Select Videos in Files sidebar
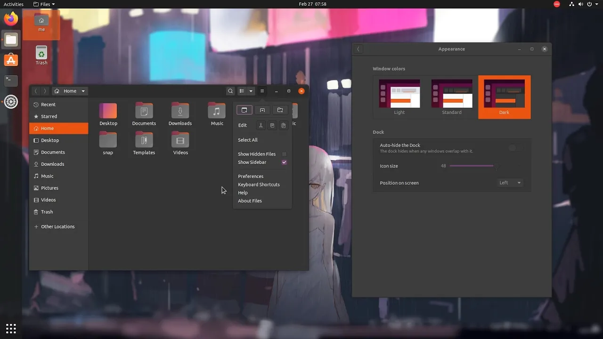 (58, 200)
